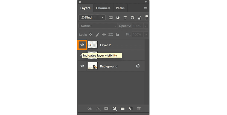
Task: Click the adjustment layer filter icon
Action: 118,18
